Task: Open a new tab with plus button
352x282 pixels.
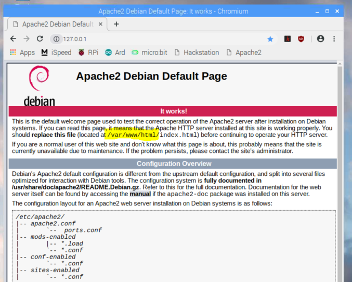Action: [116, 24]
